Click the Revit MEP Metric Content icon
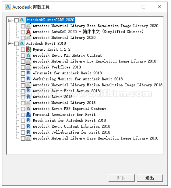This screenshot has width=171, height=188. point(29,55)
